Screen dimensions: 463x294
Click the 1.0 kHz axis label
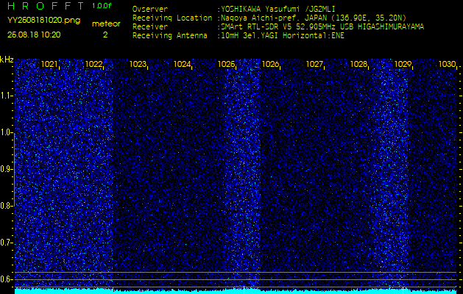point(6,133)
